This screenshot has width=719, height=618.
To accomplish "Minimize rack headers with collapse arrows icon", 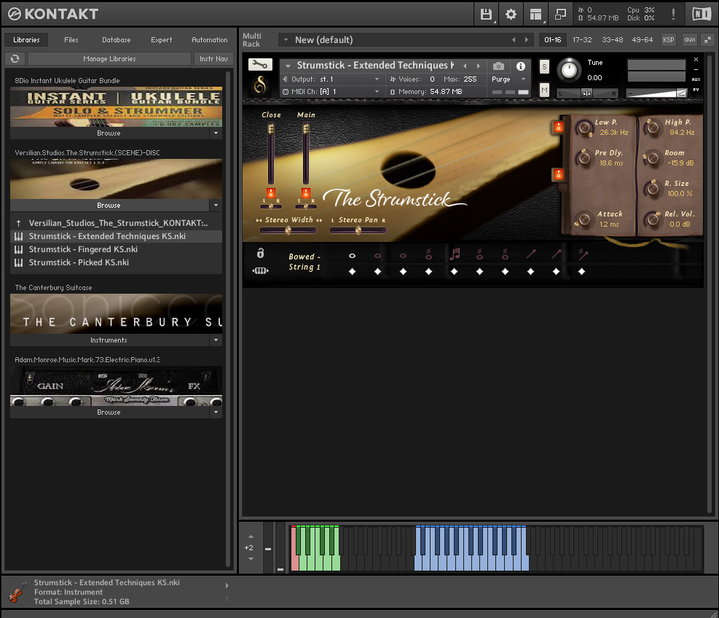I will point(708,40).
